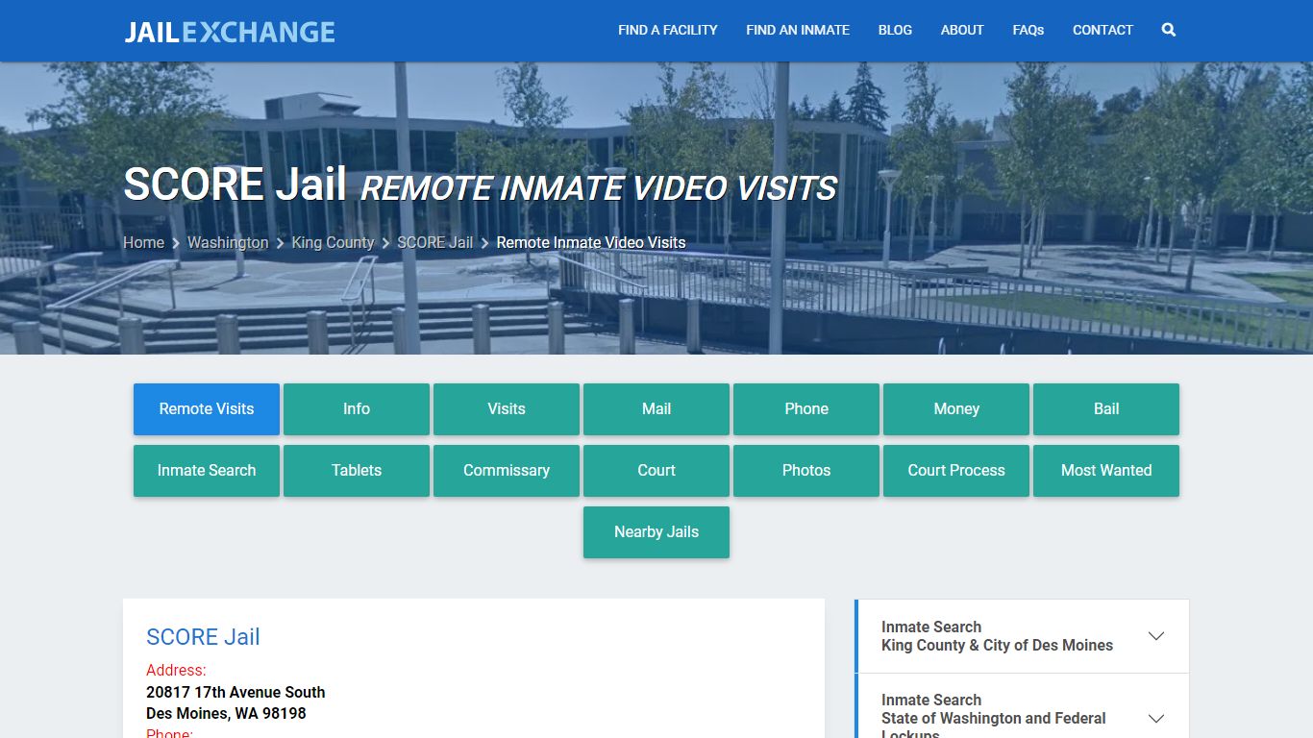Open the Commissary button

[x=507, y=471]
